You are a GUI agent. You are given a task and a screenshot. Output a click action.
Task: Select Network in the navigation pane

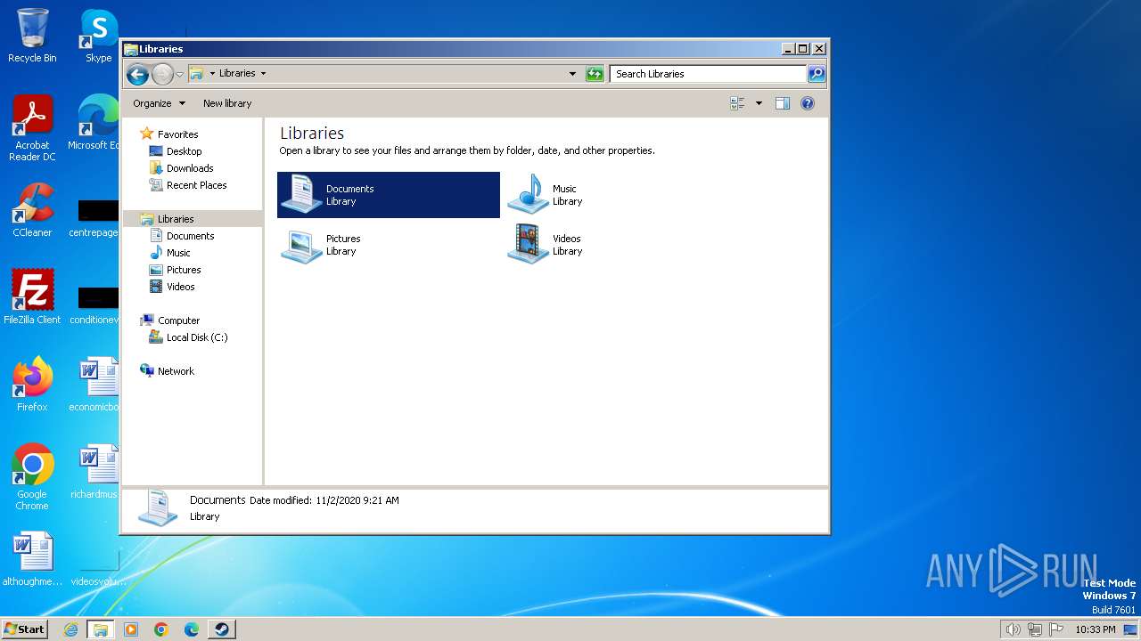(x=176, y=371)
